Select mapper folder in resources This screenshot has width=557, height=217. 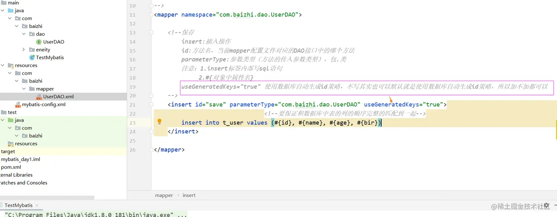coord(41,89)
